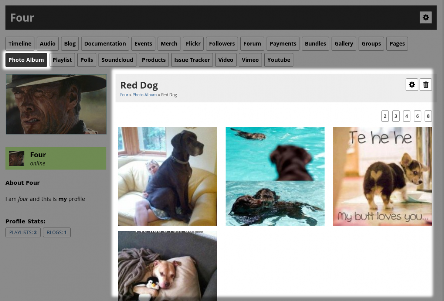444x301 pixels.
Task: Delete album using the trash can icon
Action: pos(426,85)
